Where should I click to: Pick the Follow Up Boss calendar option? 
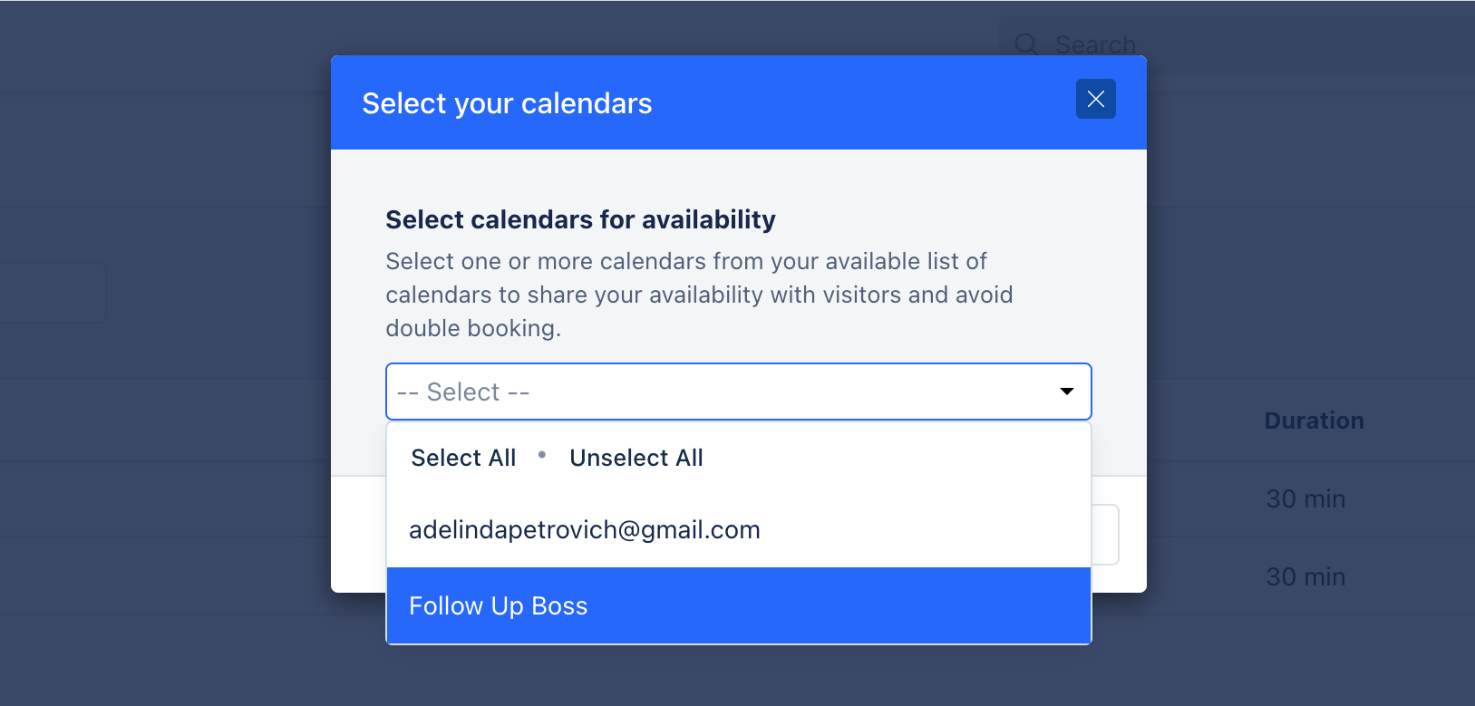(738, 605)
